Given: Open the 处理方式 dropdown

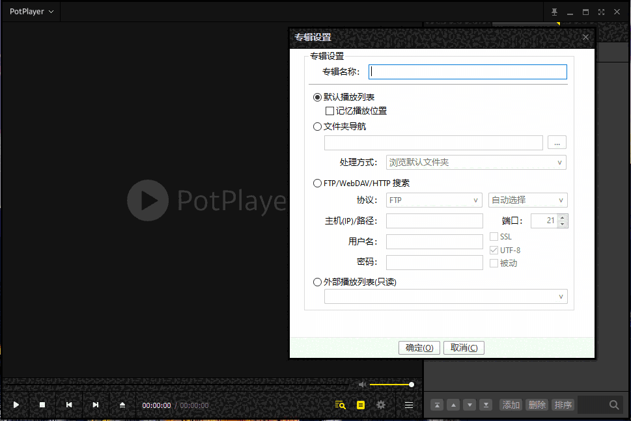Looking at the screenshot, I should (x=476, y=162).
